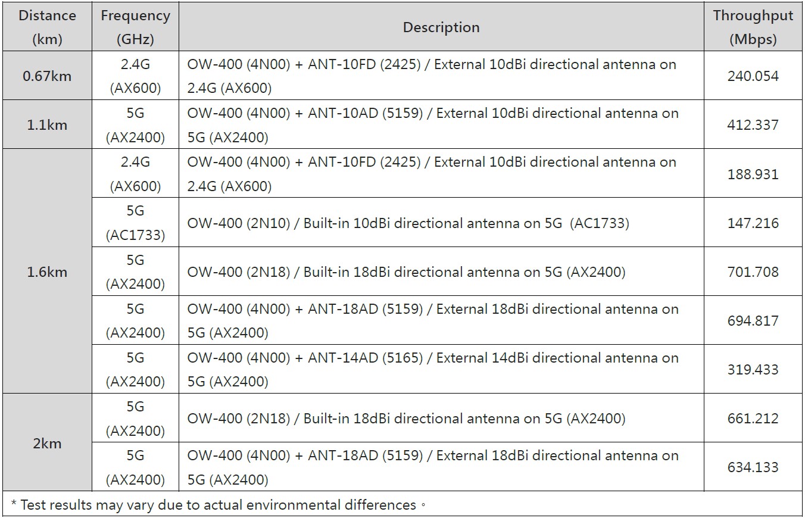Screen dimensions: 805x518
Task: Select the 661.212 throughput cell
Action: tap(753, 419)
